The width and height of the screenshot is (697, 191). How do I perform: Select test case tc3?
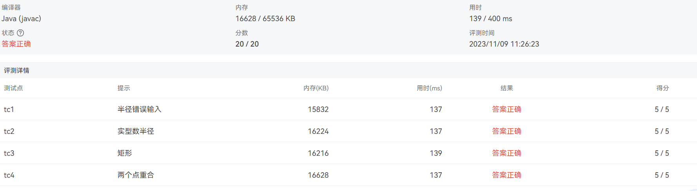pyautogui.click(x=9, y=153)
